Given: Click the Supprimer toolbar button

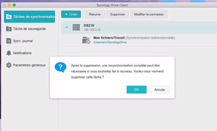Looking at the screenshot, I should click(x=118, y=14).
